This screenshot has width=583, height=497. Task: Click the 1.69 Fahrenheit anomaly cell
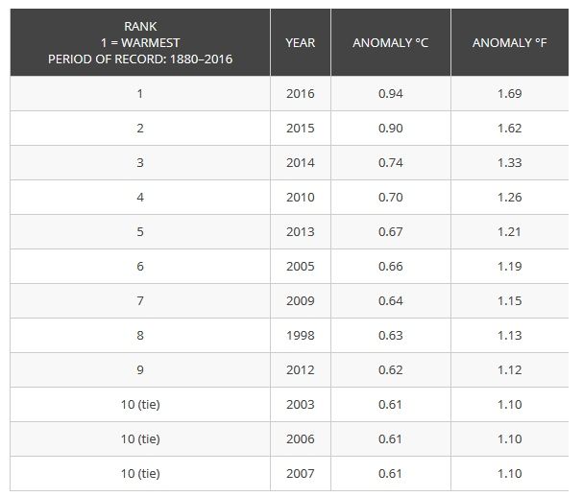click(x=510, y=94)
